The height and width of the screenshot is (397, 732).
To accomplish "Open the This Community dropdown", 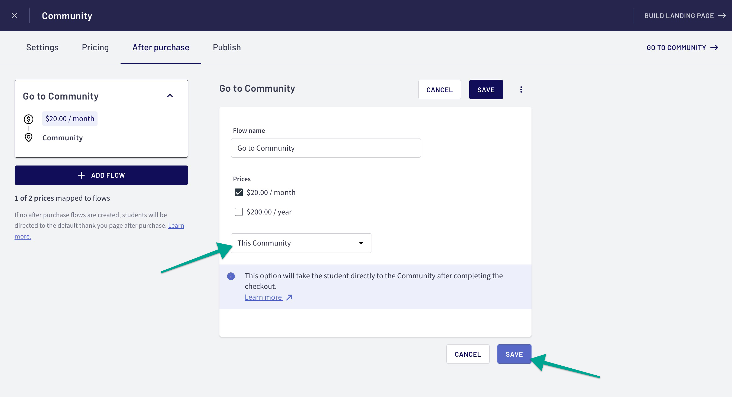I will 301,243.
